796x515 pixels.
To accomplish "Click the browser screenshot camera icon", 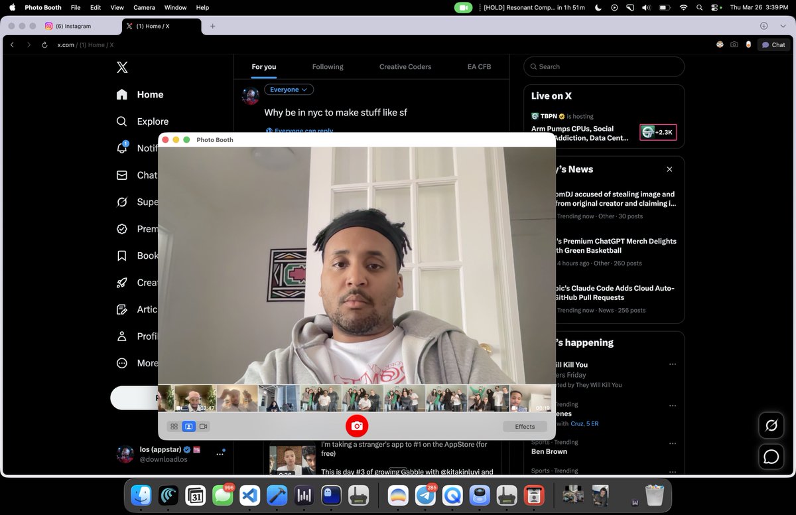I will [734, 44].
